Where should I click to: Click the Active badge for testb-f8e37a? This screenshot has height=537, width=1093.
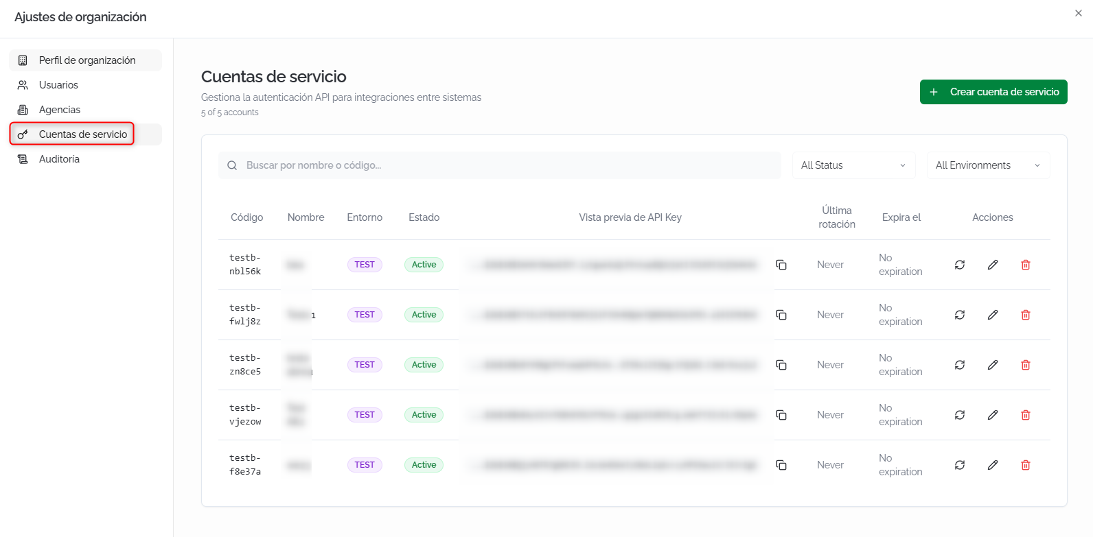[424, 465]
